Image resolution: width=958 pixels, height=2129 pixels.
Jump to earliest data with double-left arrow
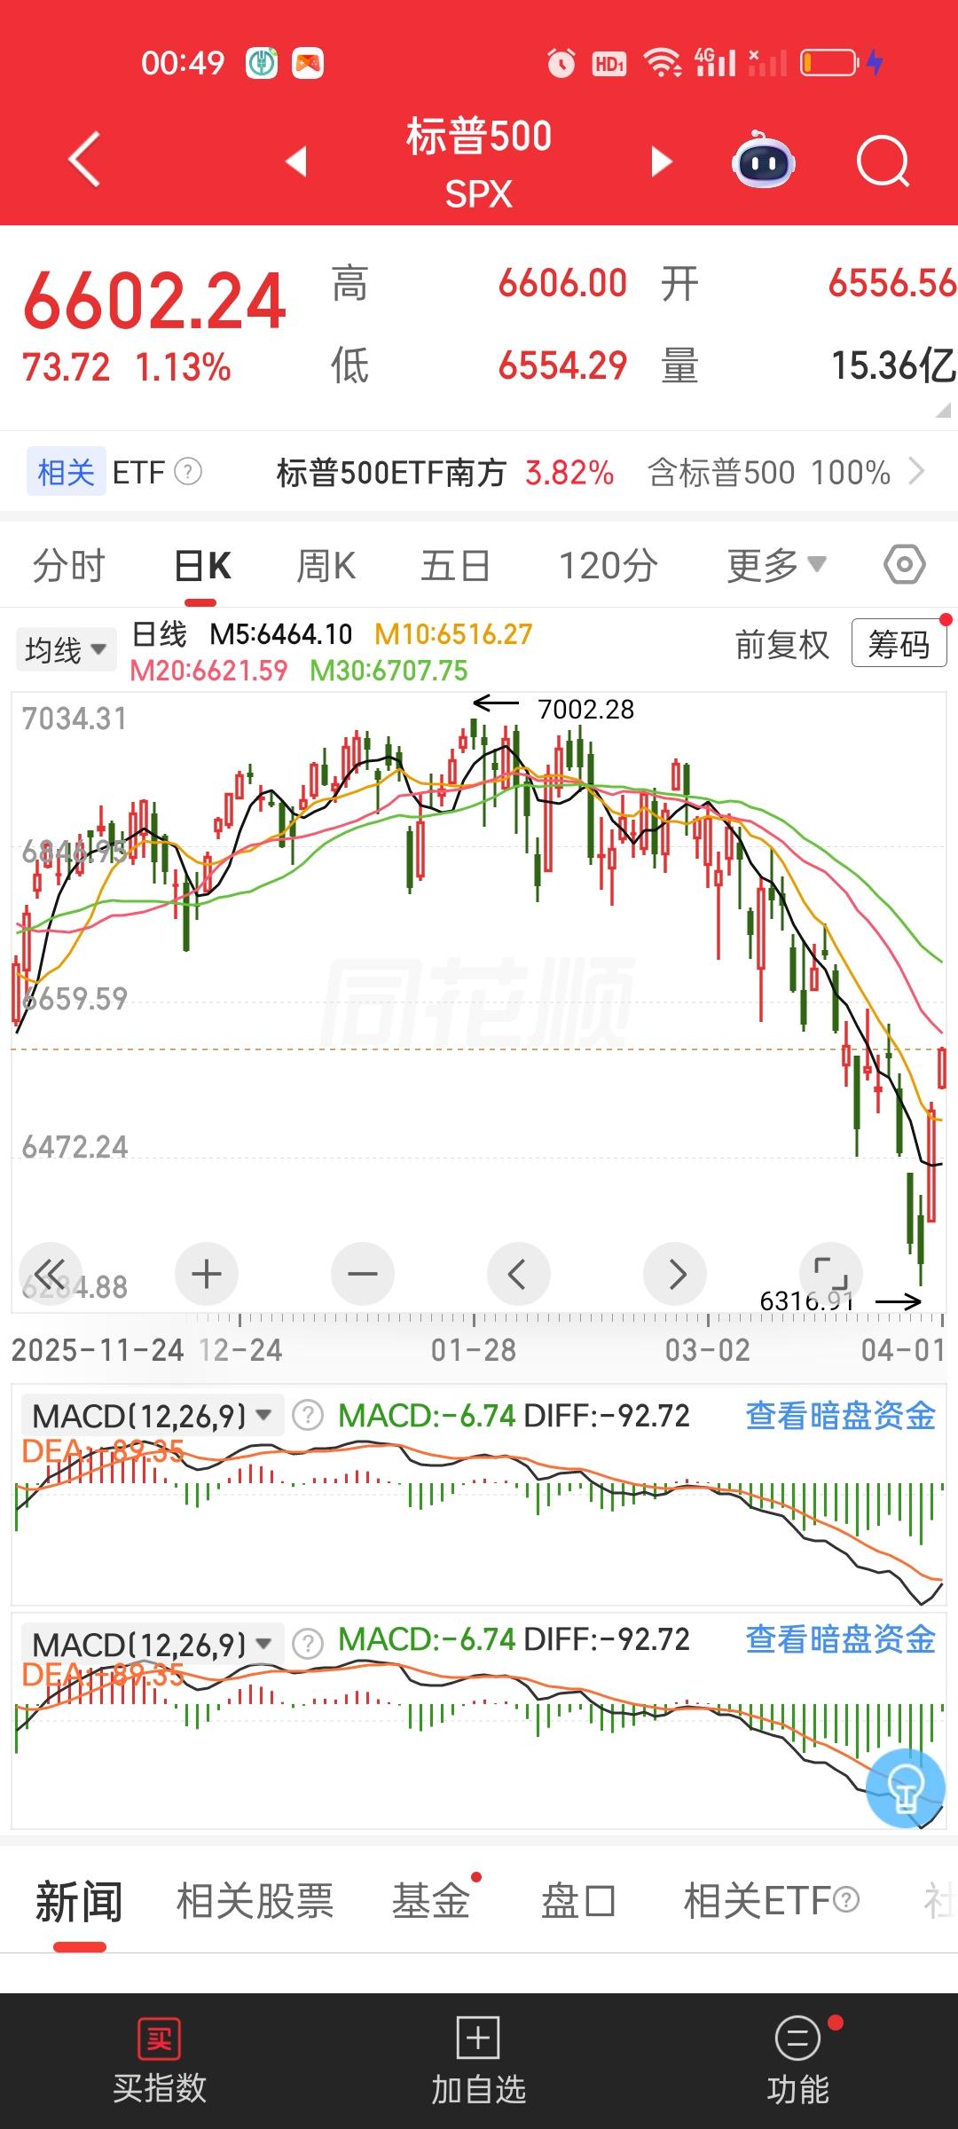coord(51,1274)
